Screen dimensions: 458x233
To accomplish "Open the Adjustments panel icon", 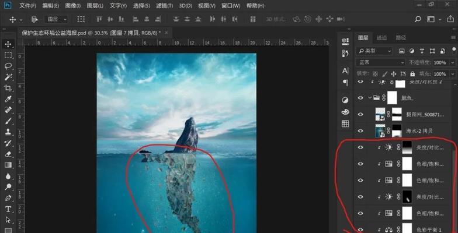I will [345, 100].
